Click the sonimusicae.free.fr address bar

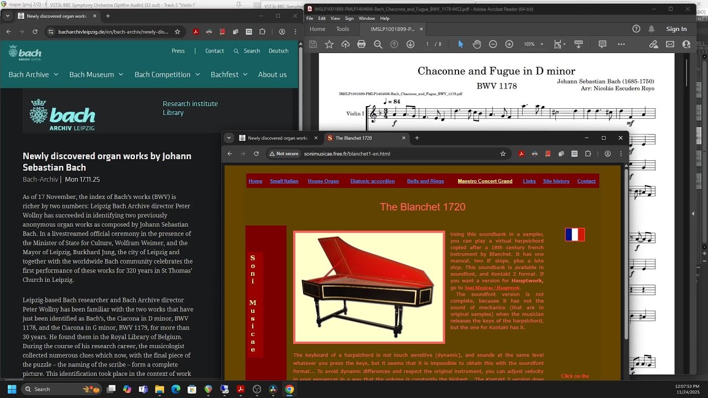tap(388, 154)
